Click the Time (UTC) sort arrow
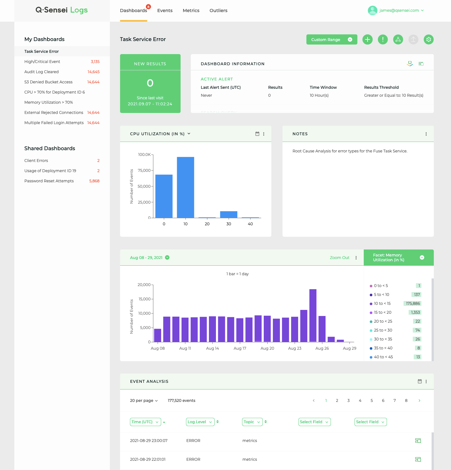 coord(164,423)
